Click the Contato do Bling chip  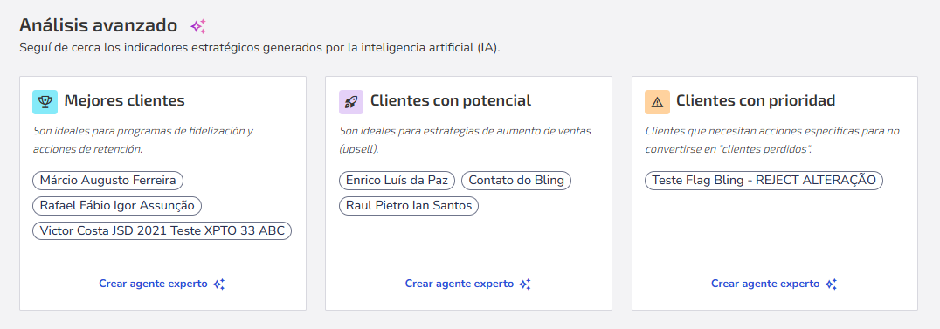coord(516,180)
